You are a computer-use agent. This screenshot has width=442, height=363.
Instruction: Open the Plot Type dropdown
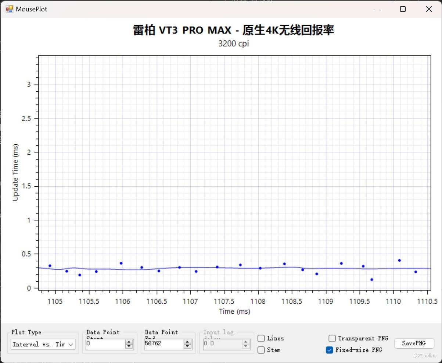click(43, 345)
